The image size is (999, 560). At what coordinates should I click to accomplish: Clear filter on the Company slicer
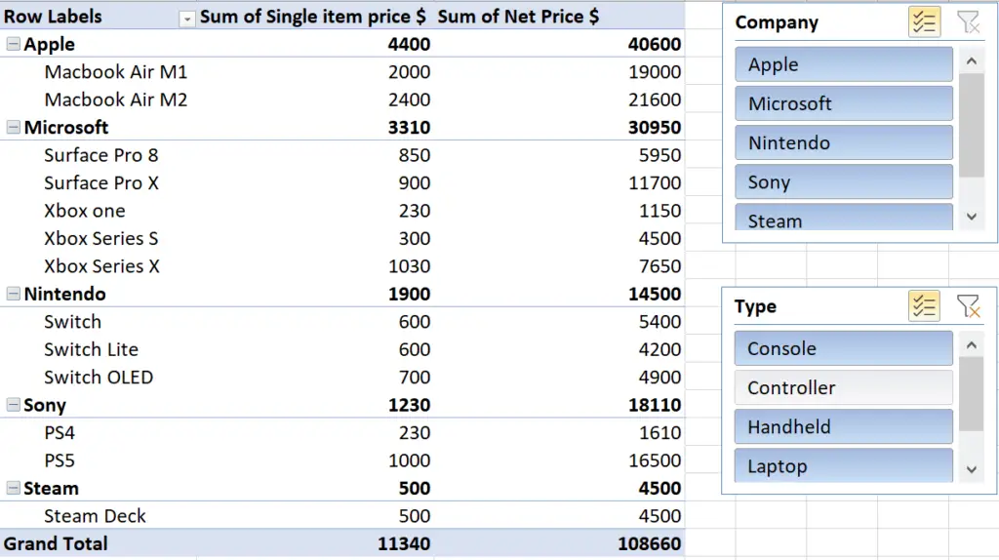point(968,22)
